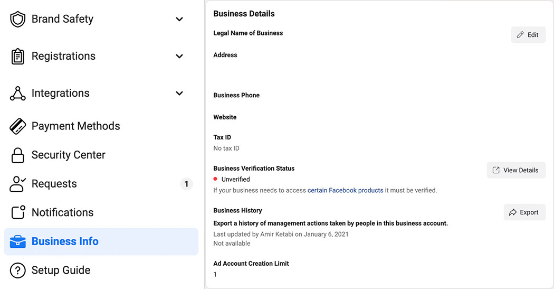Image resolution: width=554 pixels, height=289 pixels.
Task: Open the Setup Guide
Action: pyautogui.click(x=101, y=271)
